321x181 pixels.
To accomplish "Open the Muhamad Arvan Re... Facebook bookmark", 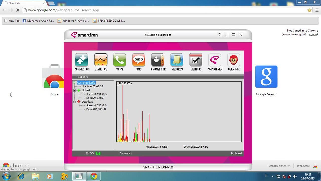I will coord(38,21).
